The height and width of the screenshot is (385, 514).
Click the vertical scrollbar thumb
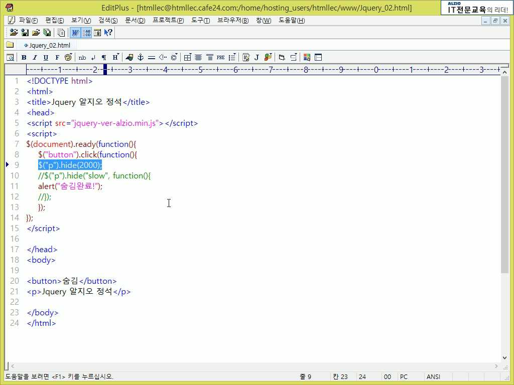(504, 175)
